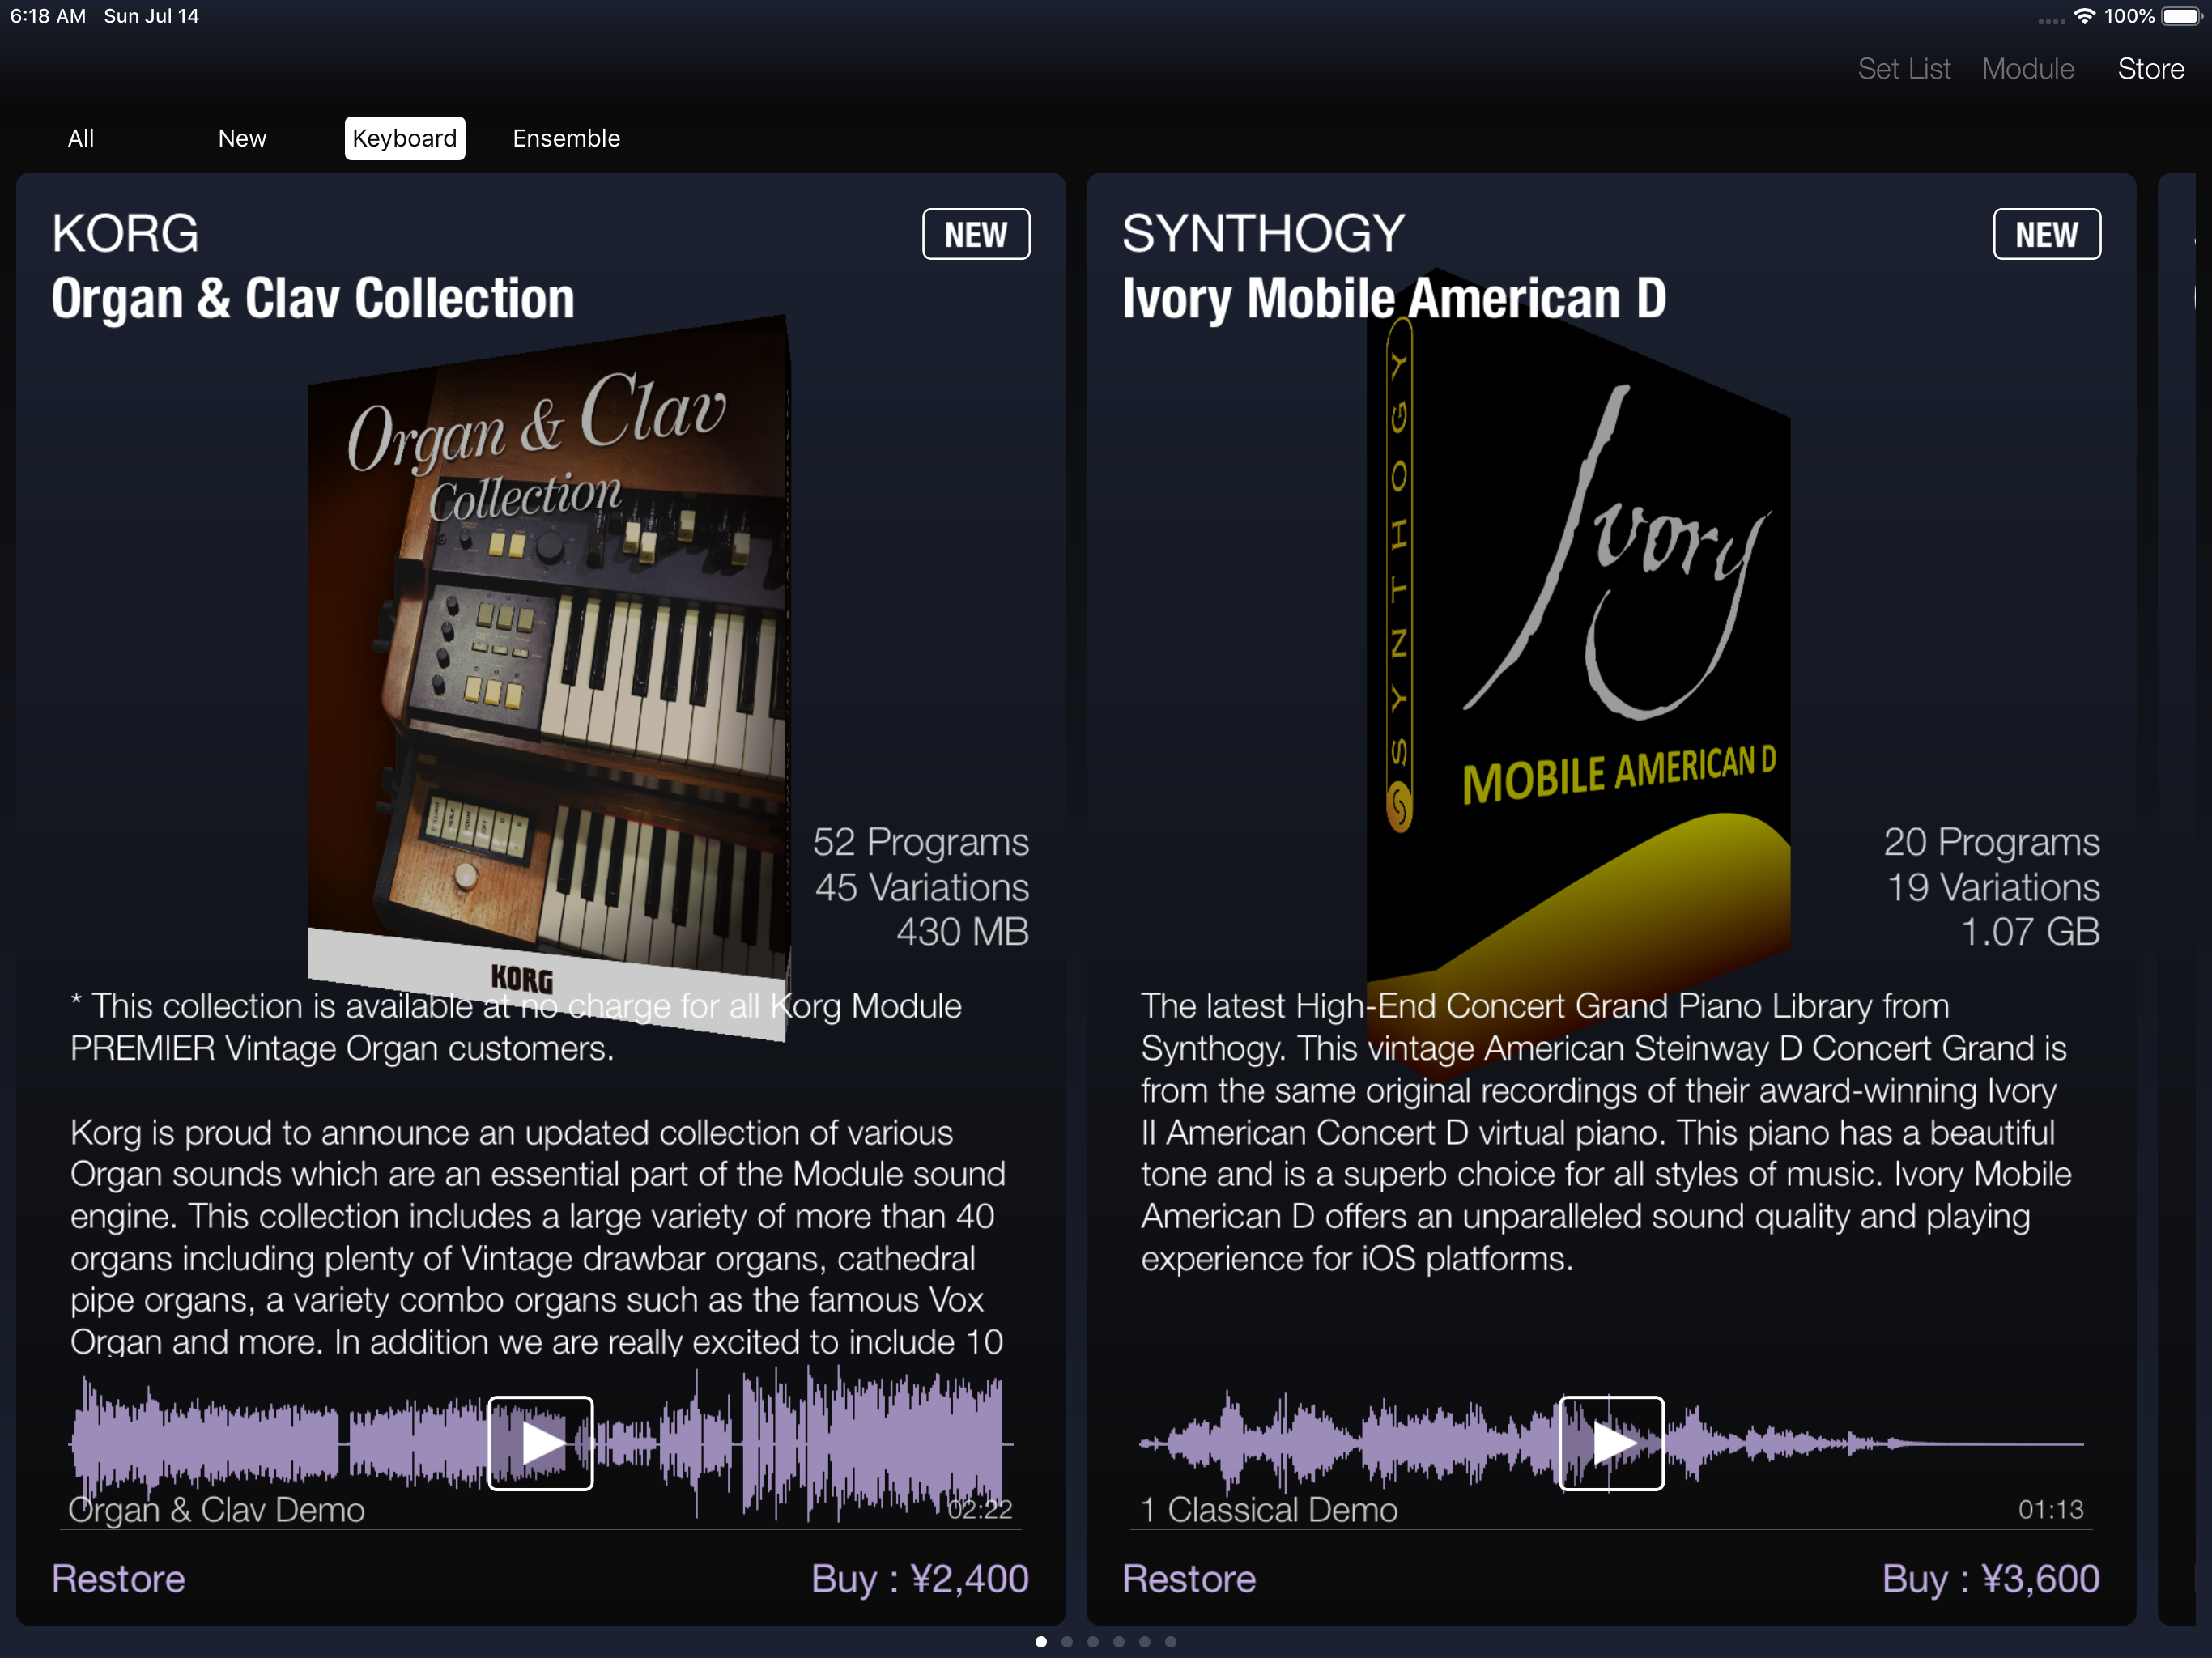Click the battery status icon

pyautogui.click(x=2181, y=16)
